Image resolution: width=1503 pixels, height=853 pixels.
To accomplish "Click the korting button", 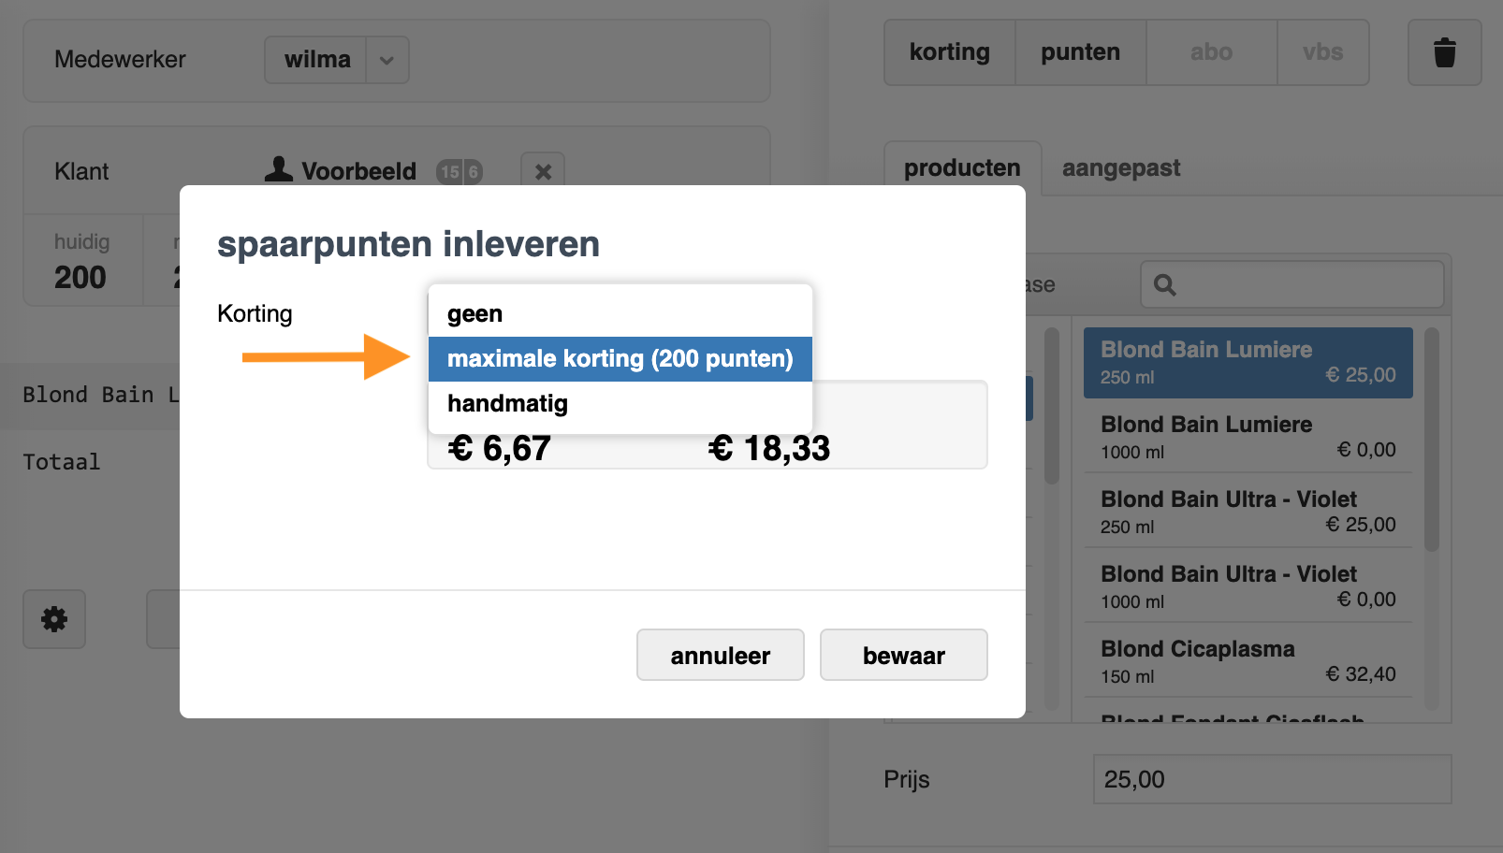I will [x=949, y=52].
